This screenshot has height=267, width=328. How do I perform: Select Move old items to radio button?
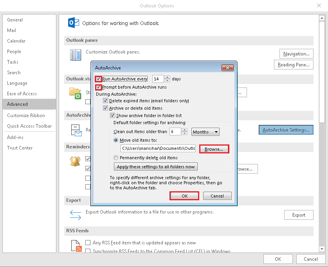[x=116, y=140]
